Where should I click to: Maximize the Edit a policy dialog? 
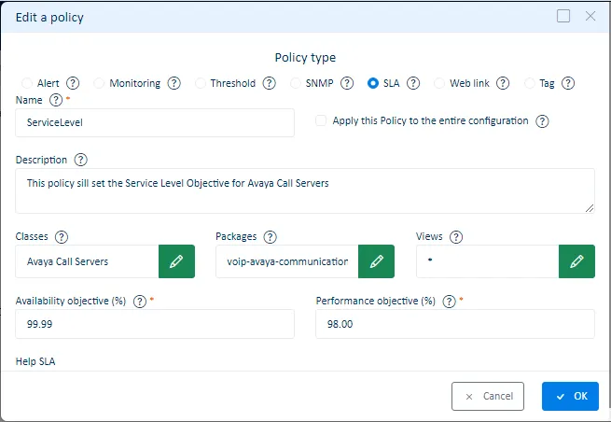click(562, 16)
